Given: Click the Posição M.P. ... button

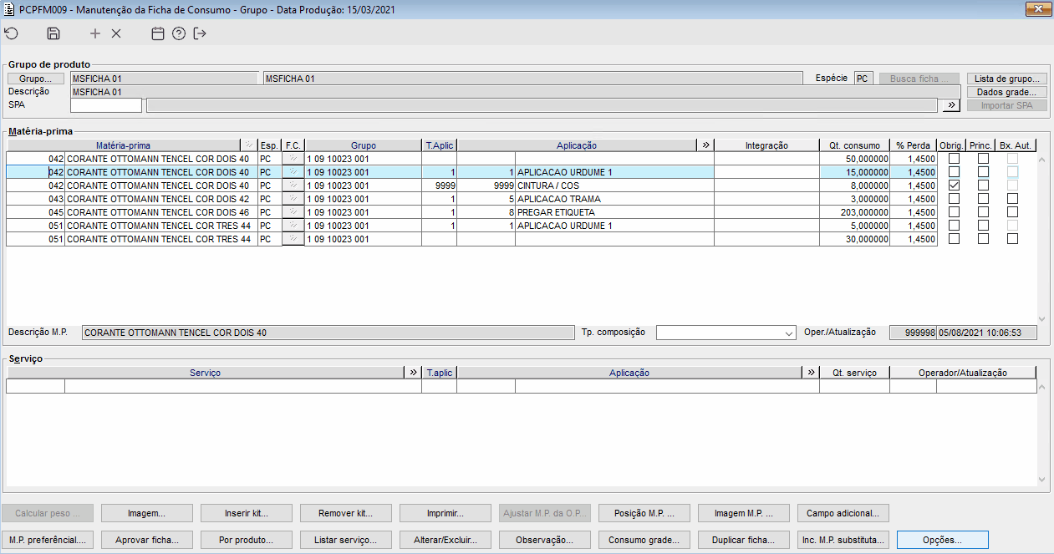Looking at the screenshot, I should [x=644, y=513].
